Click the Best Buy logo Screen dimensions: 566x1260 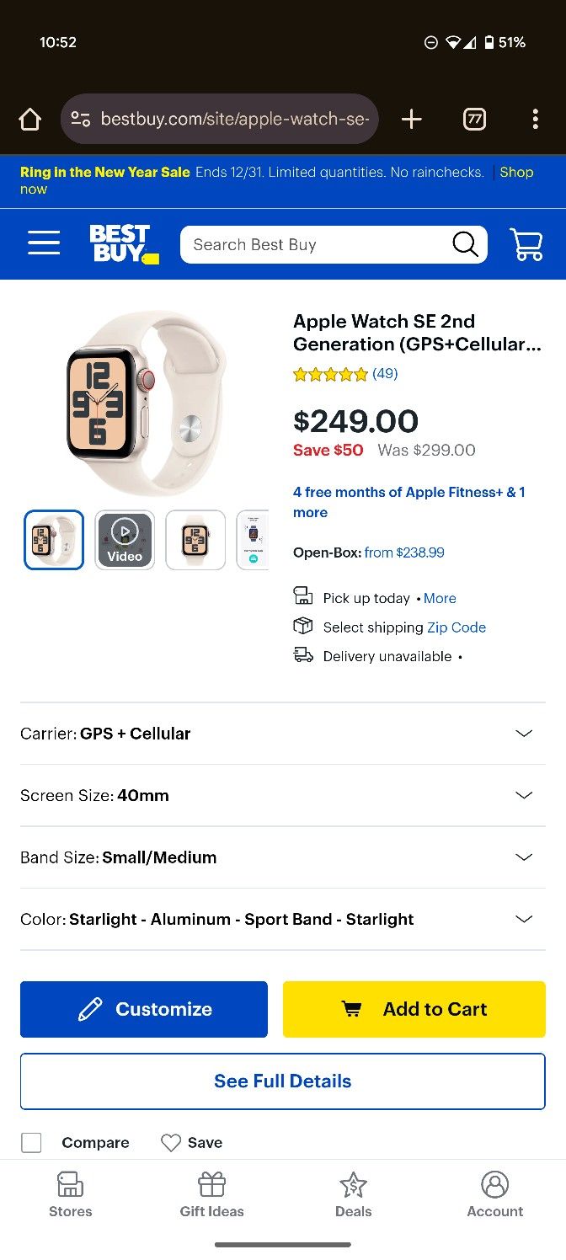coord(123,244)
